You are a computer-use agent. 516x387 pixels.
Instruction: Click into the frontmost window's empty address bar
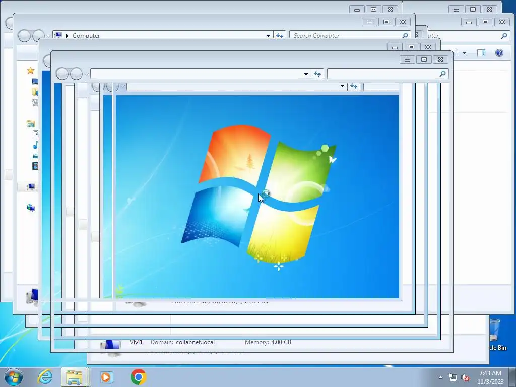click(197, 74)
